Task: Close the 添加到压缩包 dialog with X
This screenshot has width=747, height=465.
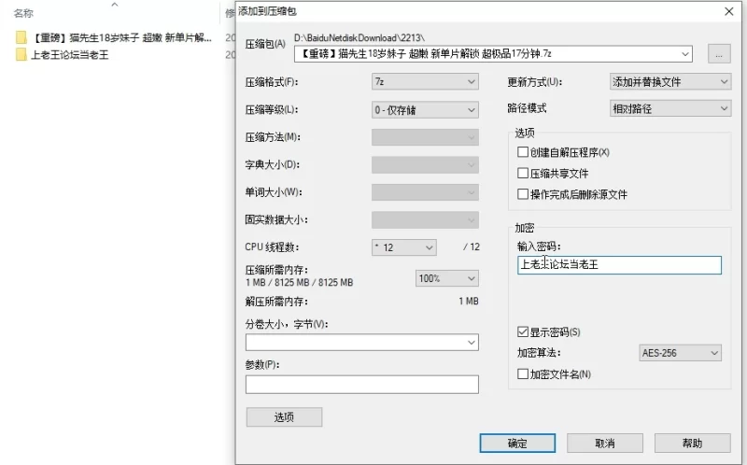Action: 729,11
